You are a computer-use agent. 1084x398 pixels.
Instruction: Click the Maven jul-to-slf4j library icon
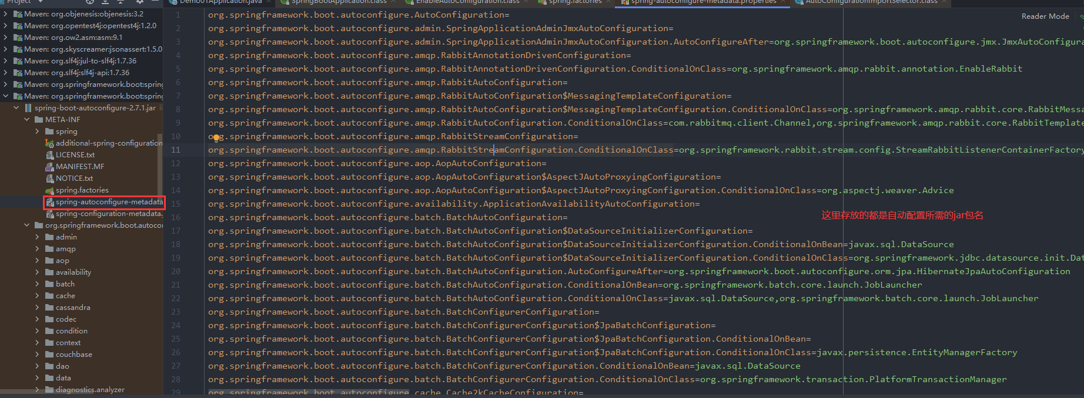click(x=18, y=61)
